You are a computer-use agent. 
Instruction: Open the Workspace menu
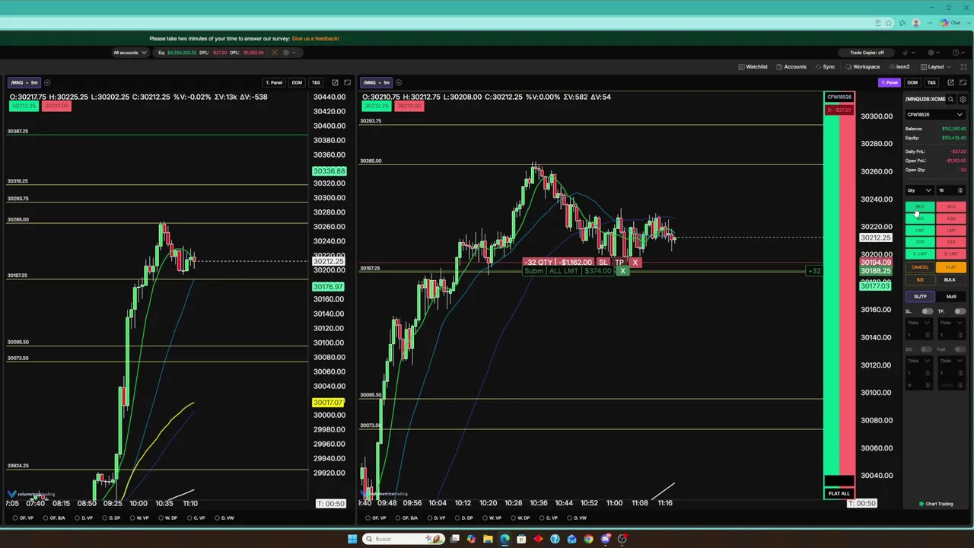pos(862,67)
